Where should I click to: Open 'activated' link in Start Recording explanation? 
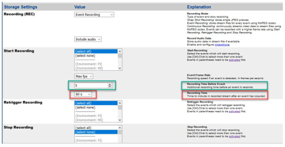click(235, 60)
